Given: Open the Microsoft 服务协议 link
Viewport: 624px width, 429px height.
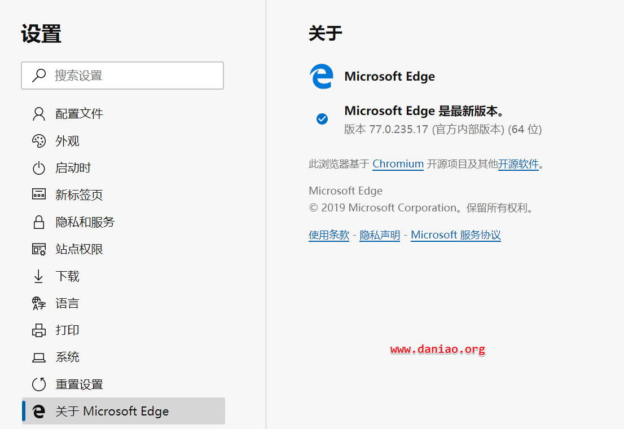Looking at the screenshot, I should tap(456, 235).
